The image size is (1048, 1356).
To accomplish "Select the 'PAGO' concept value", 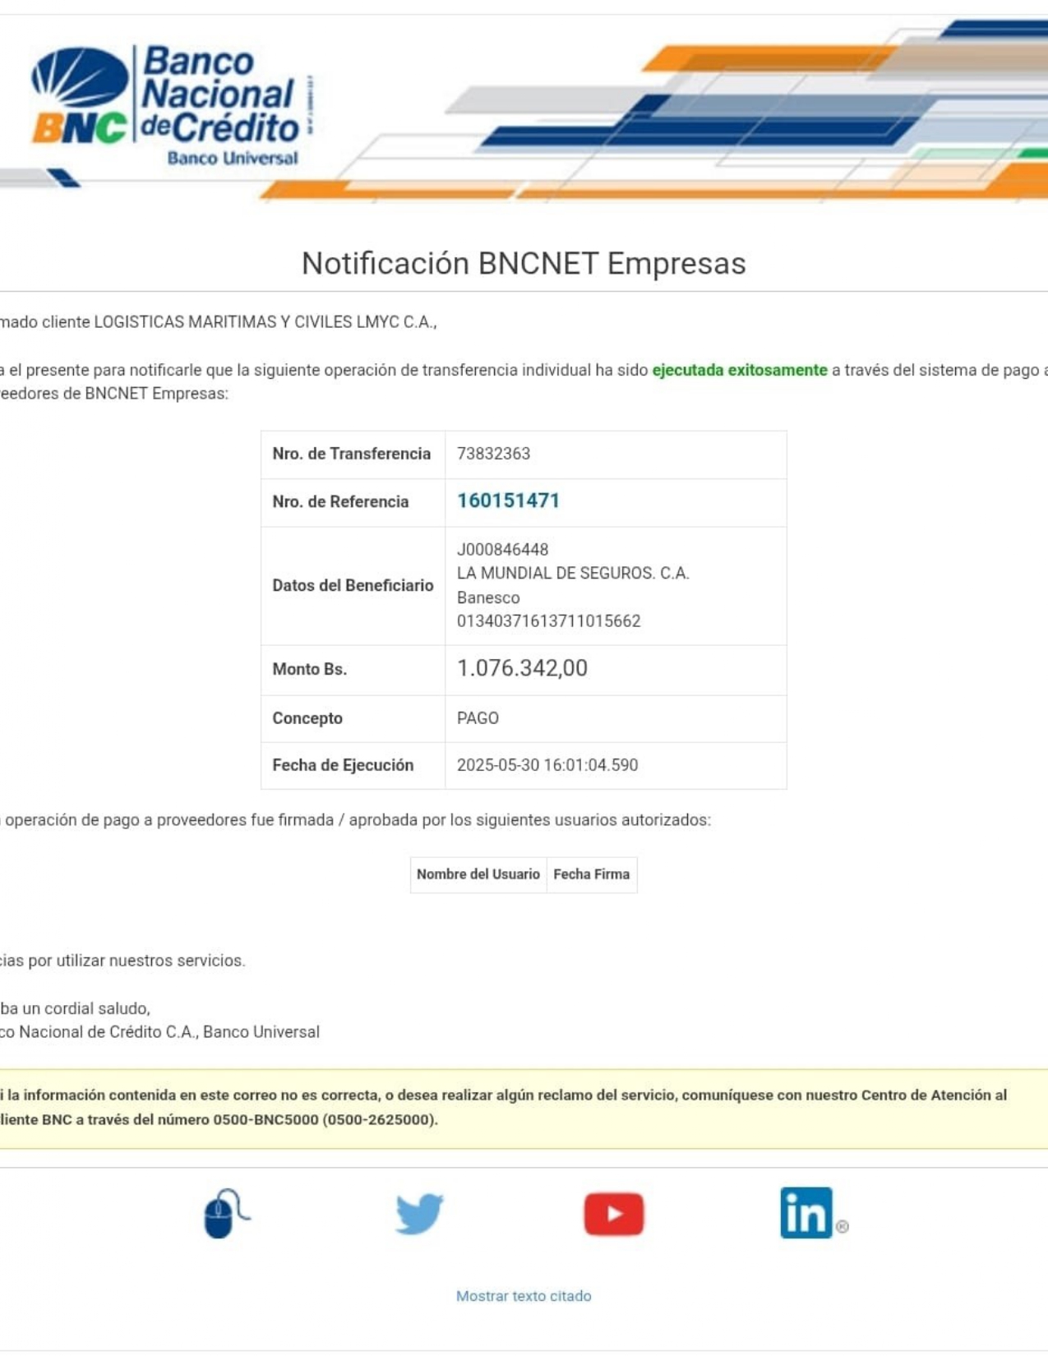I will (x=478, y=718).
